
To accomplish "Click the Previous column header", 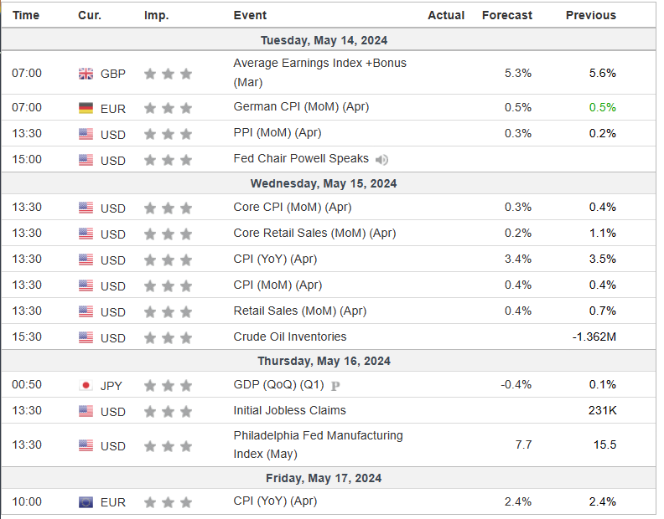I will (590, 15).
